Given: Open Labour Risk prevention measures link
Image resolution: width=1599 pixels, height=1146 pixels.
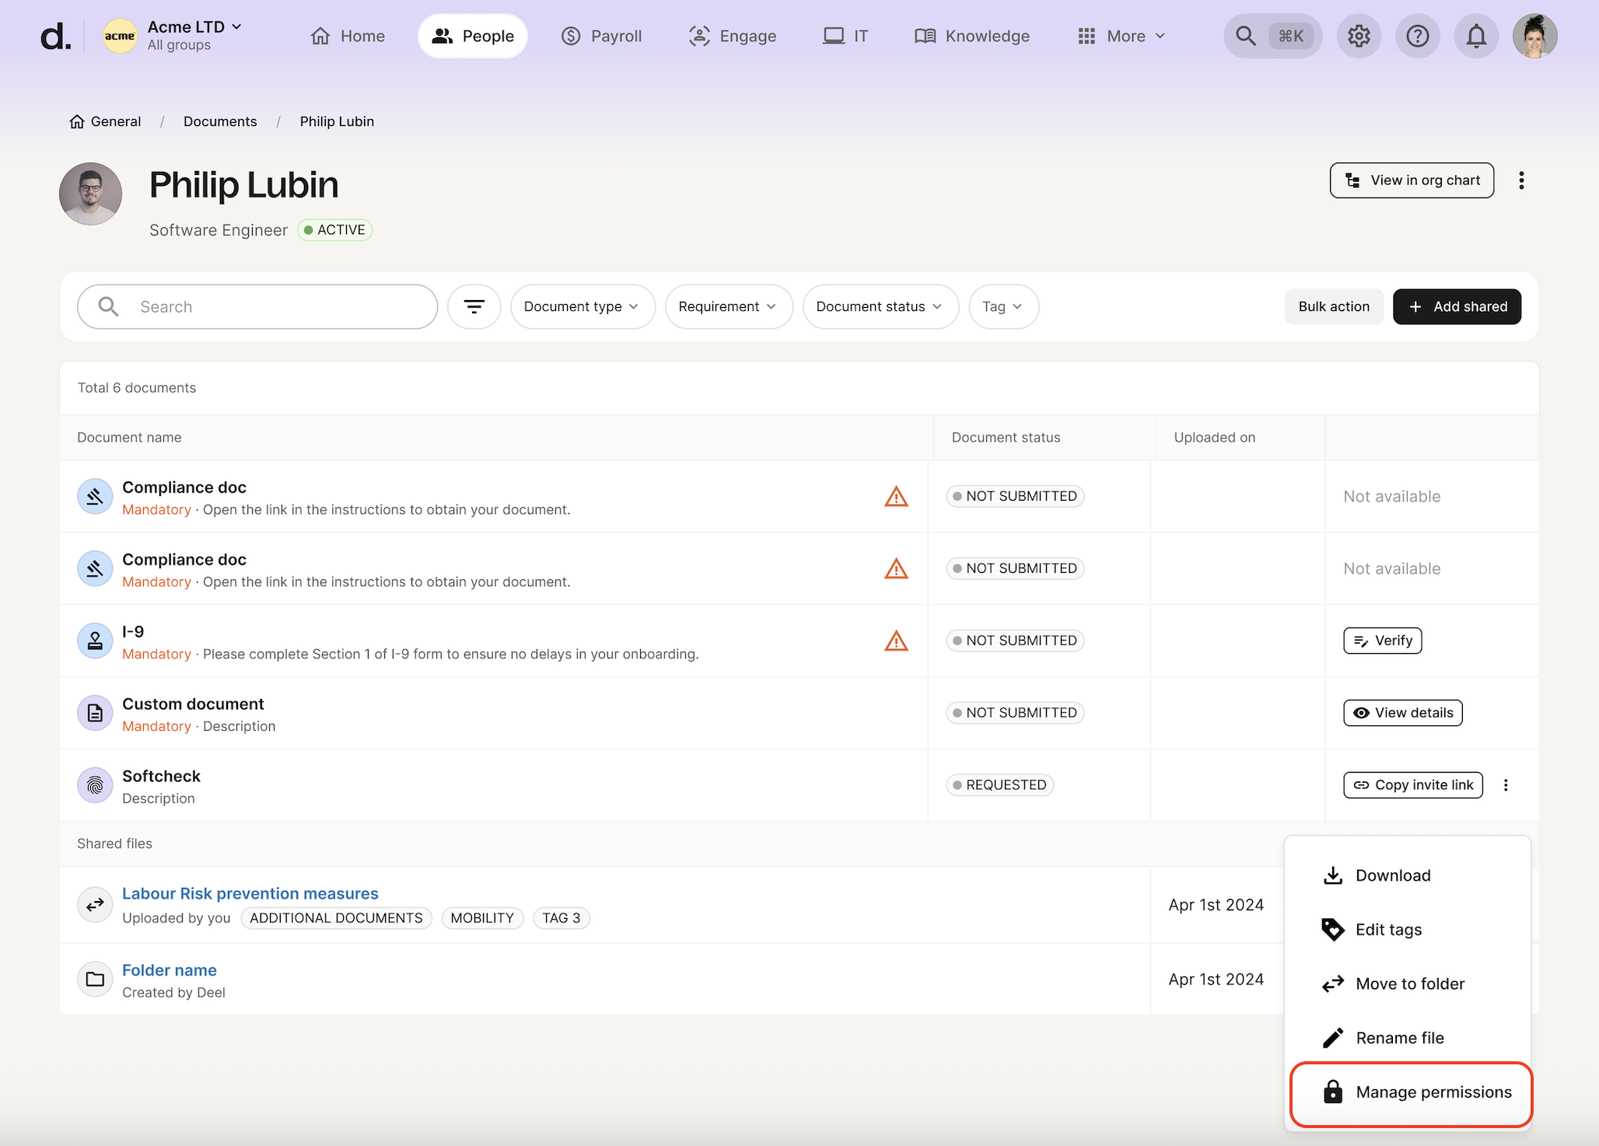Looking at the screenshot, I should [250, 893].
